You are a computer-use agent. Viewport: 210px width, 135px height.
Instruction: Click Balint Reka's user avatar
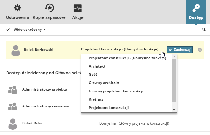click(x=13, y=123)
